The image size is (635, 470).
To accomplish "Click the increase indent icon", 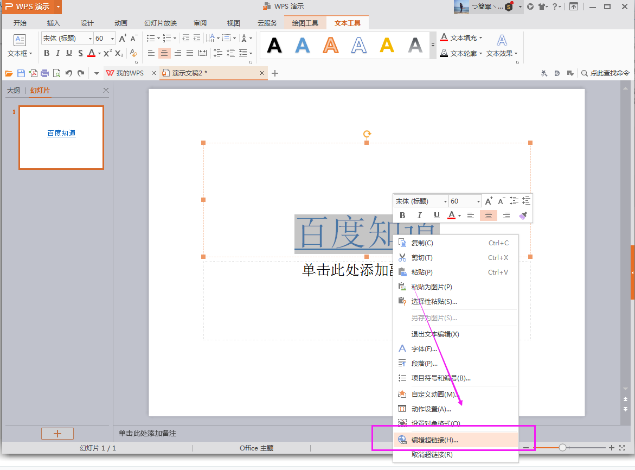I will pyautogui.click(x=197, y=38).
